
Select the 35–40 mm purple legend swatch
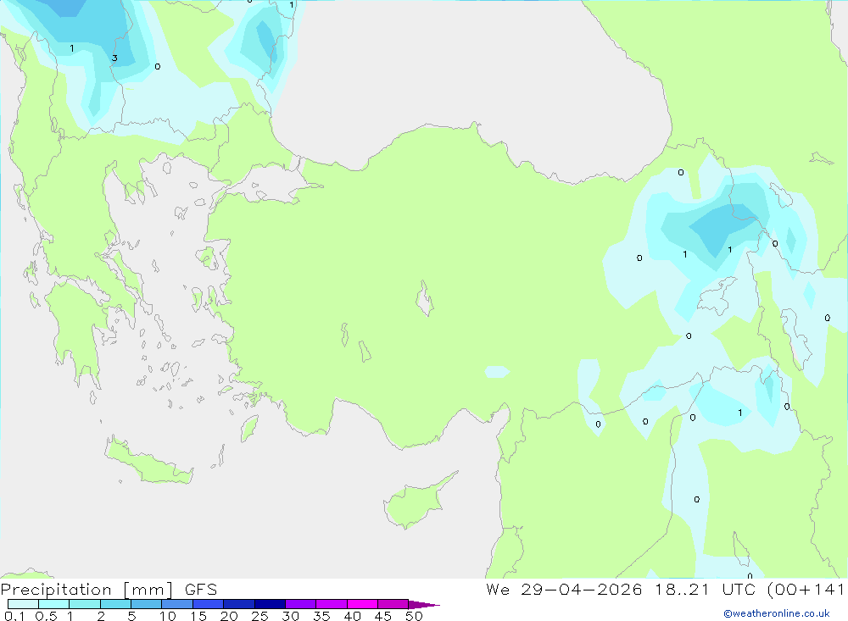click(x=332, y=604)
